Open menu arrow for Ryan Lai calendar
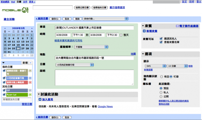Screen dimensions: 202x120 point(30,95)
